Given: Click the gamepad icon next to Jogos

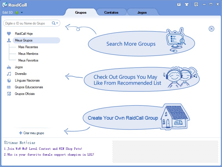Looking at the screenshot, I should 9,67.
